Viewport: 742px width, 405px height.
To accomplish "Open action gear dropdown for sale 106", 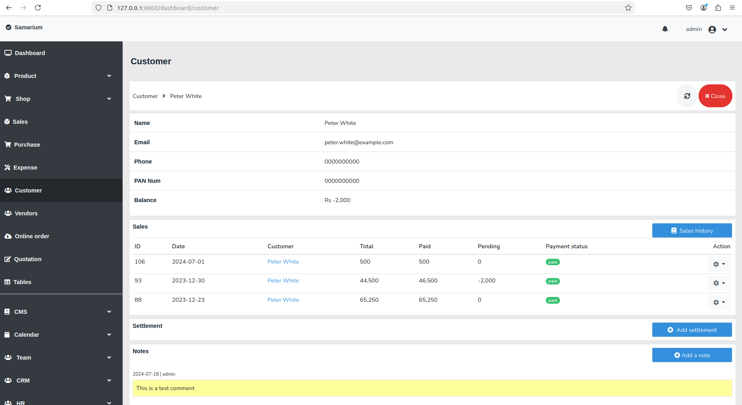I will click(719, 264).
